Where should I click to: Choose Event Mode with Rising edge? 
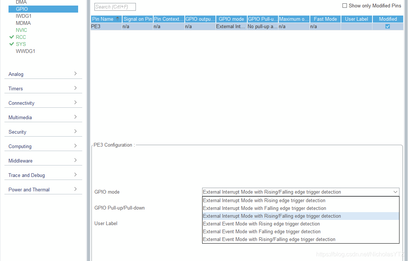pos(301,224)
